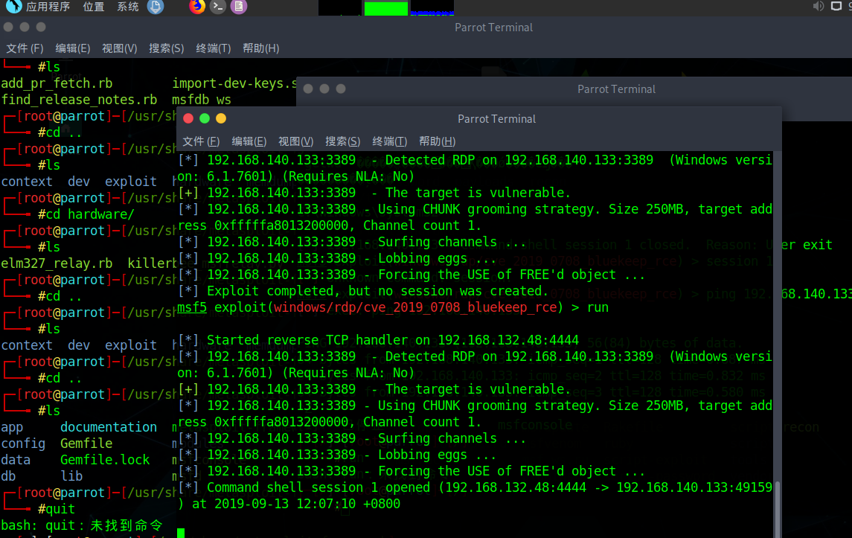The height and width of the screenshot is (538, 852).
Task: Launch Firefox from the top panel
Action: coord(197,7)
